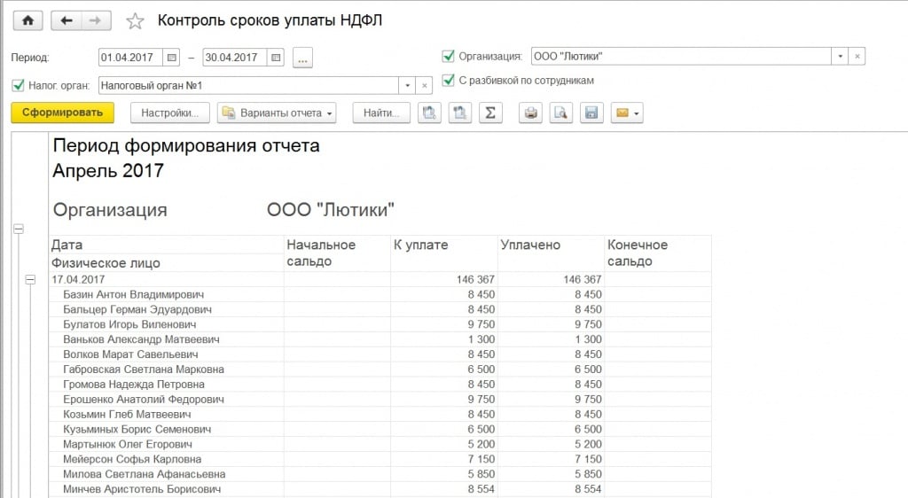
Task: Click the period selection '...' button
Action: point(303,58)
